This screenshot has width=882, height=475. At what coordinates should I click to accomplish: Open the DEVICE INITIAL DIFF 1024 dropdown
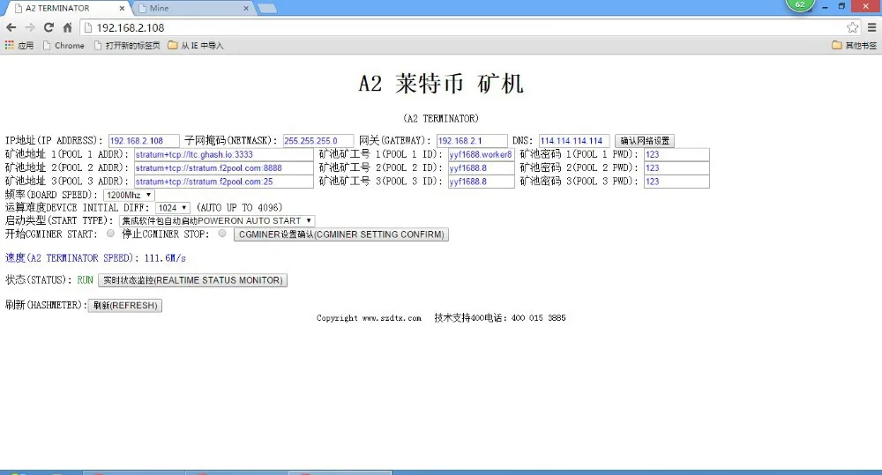coord(173,208)
